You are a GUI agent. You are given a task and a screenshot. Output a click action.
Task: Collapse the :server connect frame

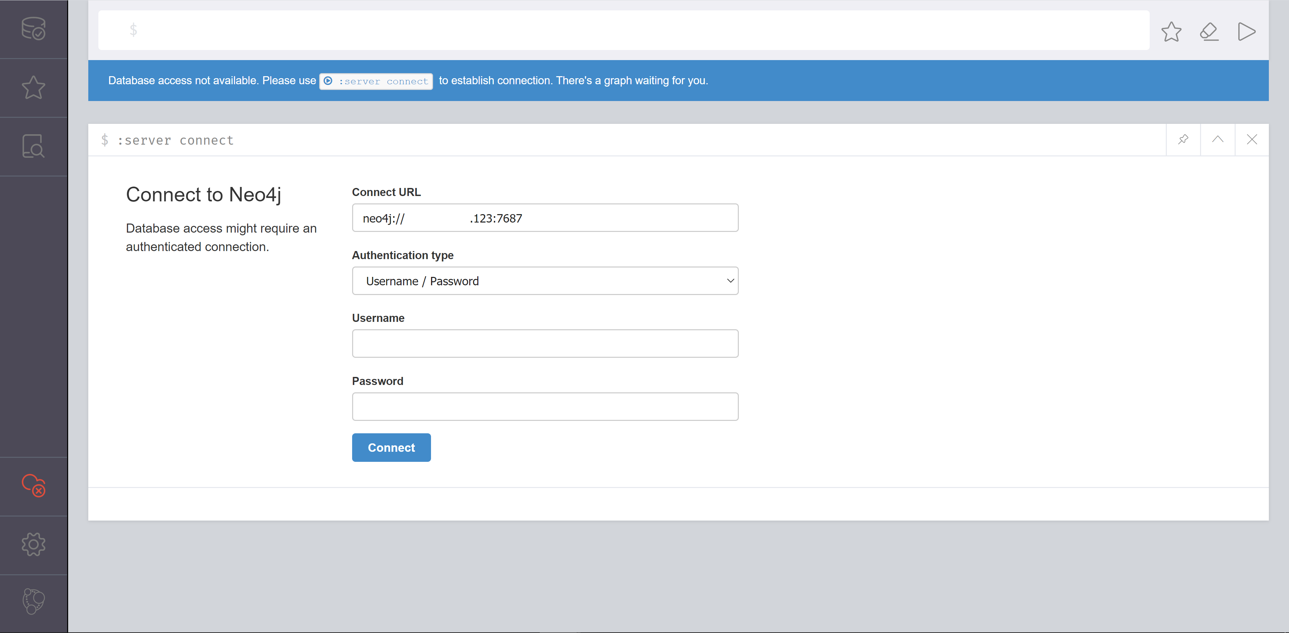point(1218,140)
